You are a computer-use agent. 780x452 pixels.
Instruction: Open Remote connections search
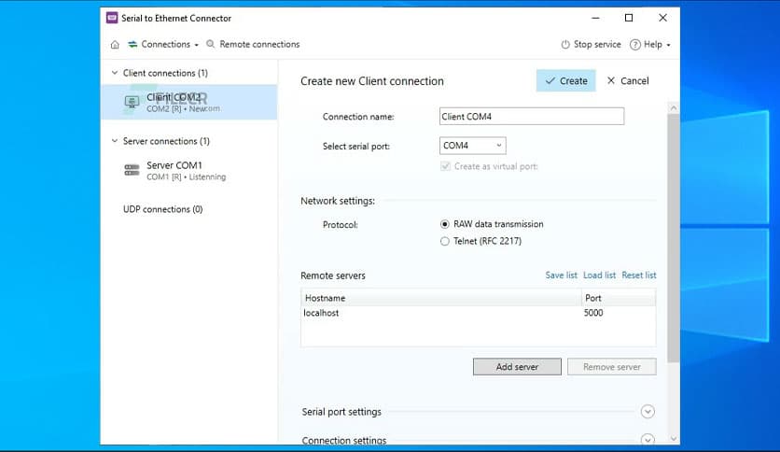coord(253,44)
